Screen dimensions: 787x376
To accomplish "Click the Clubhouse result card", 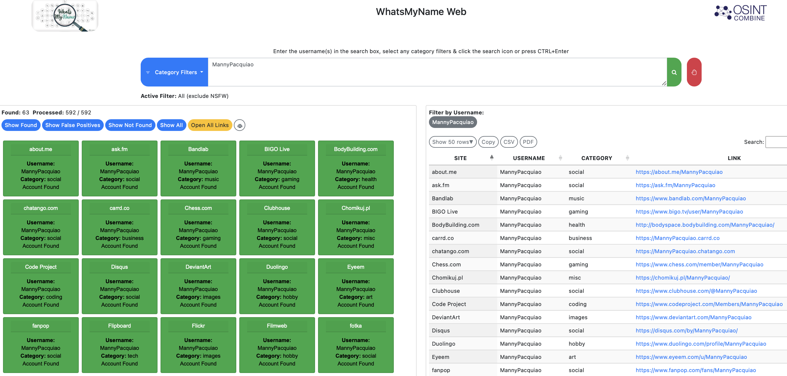I will tap(277, 227).
